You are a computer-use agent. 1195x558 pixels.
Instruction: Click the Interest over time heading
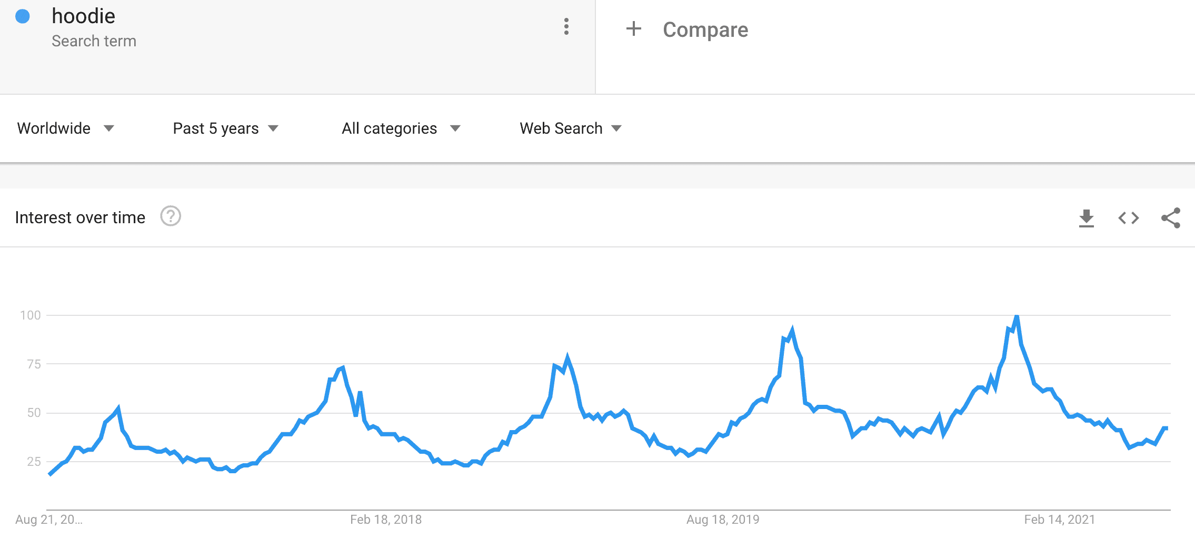tap(80, 217)
